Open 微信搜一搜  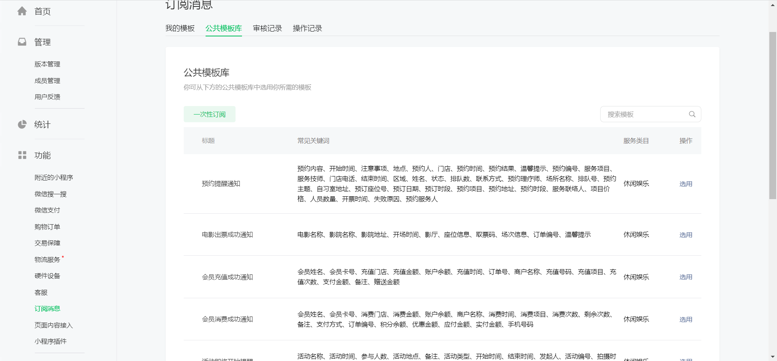coord(51,194)
